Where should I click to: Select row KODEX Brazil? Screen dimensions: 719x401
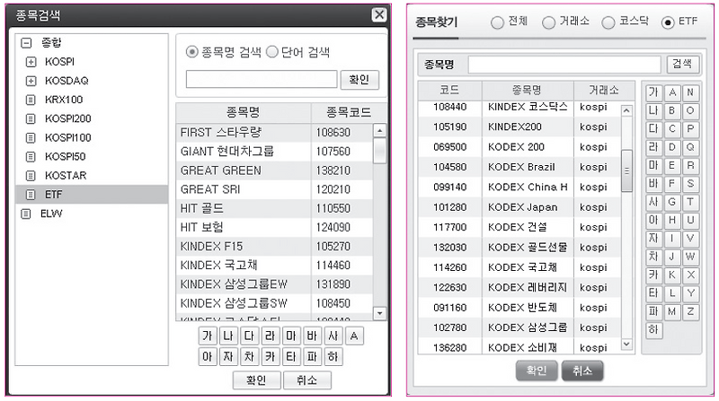coord(519,168)
